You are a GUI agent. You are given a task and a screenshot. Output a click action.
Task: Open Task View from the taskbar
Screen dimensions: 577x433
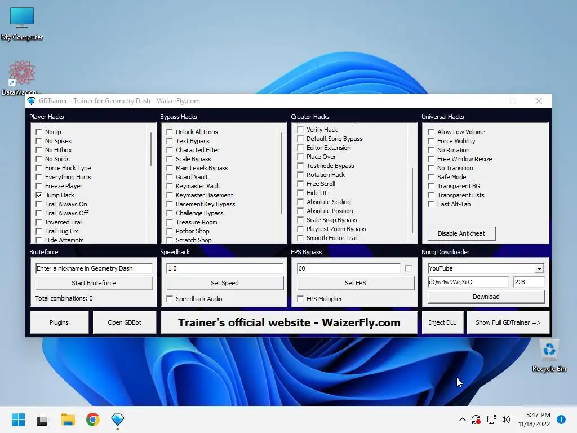(x=43, y=419)
